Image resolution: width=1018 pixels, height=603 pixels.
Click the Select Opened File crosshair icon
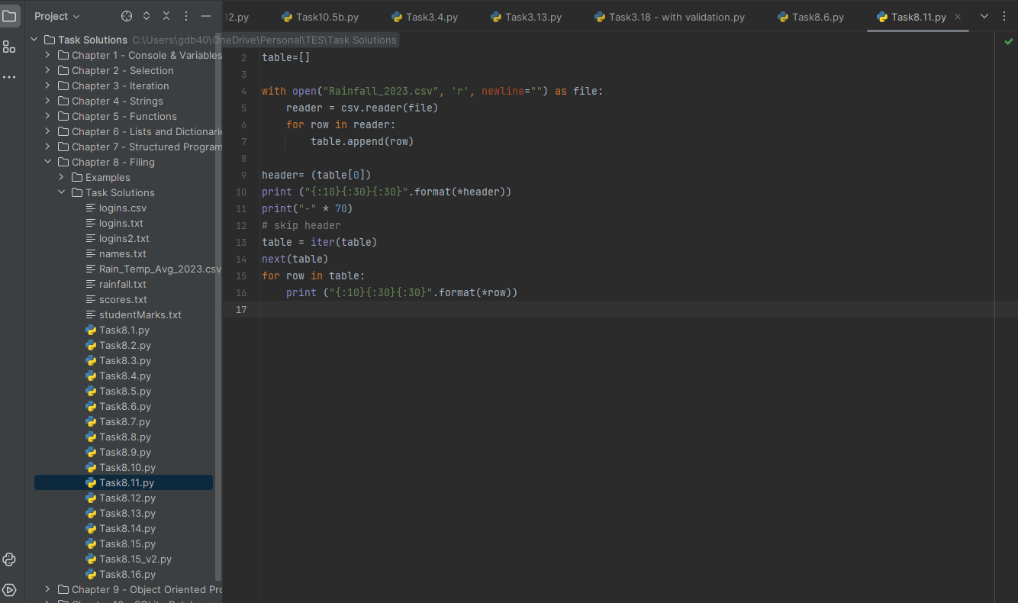click(x=125, y=15)
